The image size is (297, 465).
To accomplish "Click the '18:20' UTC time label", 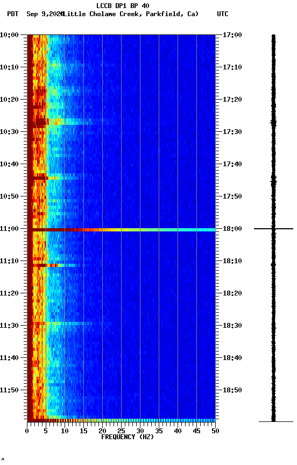I will pyautogui.click(x=232, y=294).
